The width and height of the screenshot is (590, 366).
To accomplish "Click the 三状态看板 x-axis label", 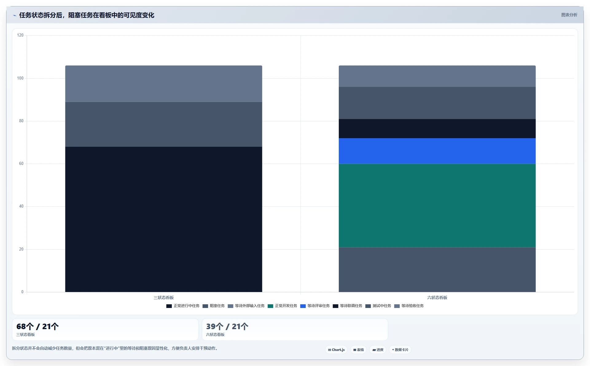I will (x=164, y=298).
